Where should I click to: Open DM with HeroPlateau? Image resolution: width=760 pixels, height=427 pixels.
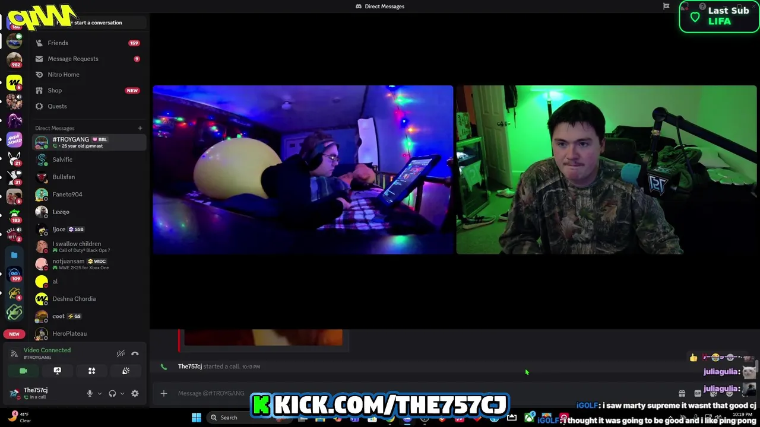pyautogui.click(x=89, y=333)
